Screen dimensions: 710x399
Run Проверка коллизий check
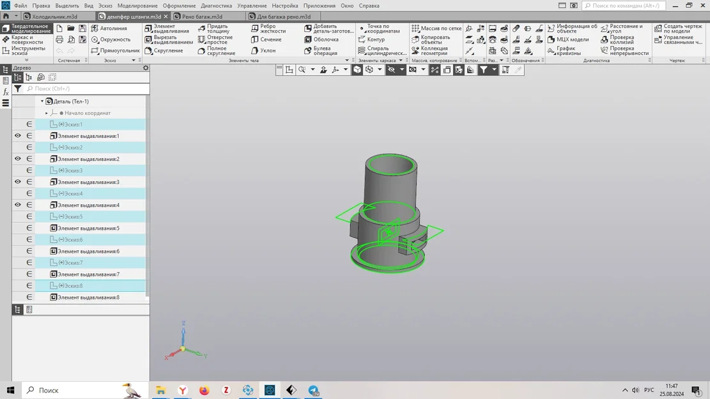pos(617,40)
